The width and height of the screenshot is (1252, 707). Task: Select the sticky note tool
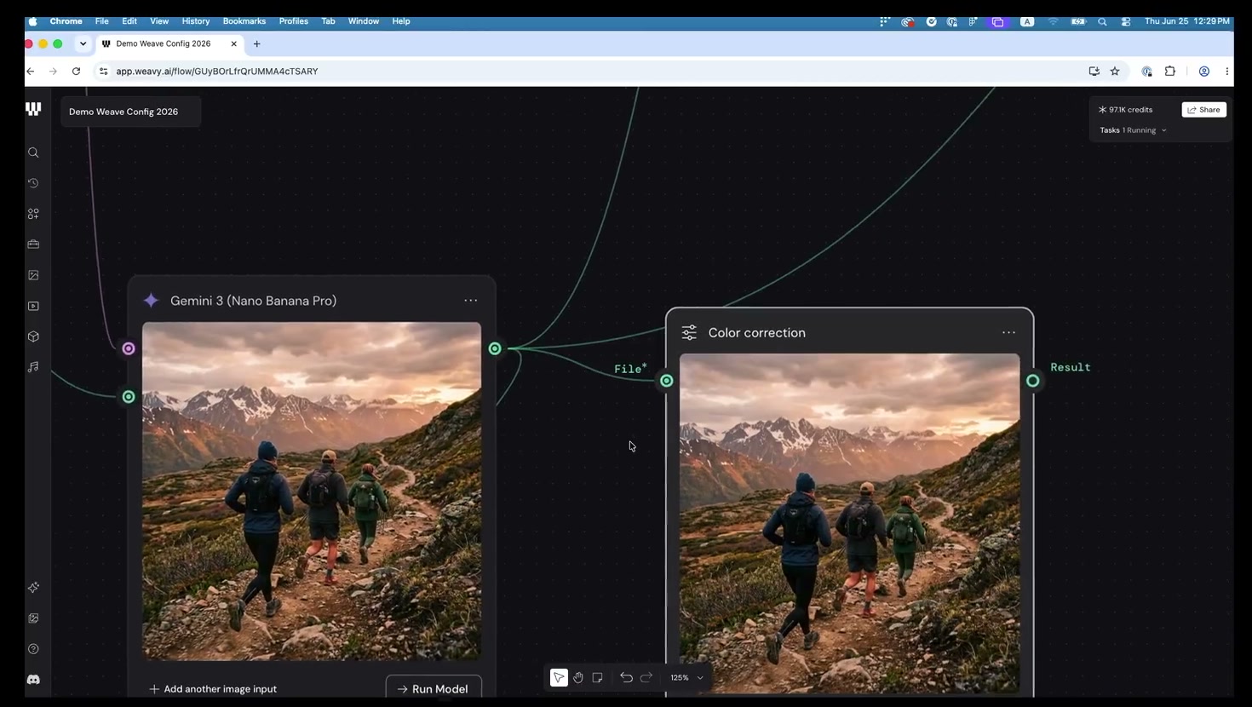(598, 677)
